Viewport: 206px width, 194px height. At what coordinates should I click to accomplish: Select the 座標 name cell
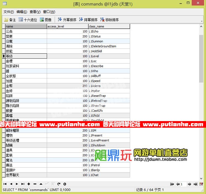click(x=26, y=61)
